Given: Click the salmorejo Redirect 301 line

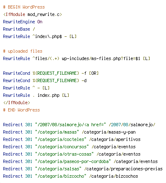Looking at the screenshot, I should tap(79, 125).
